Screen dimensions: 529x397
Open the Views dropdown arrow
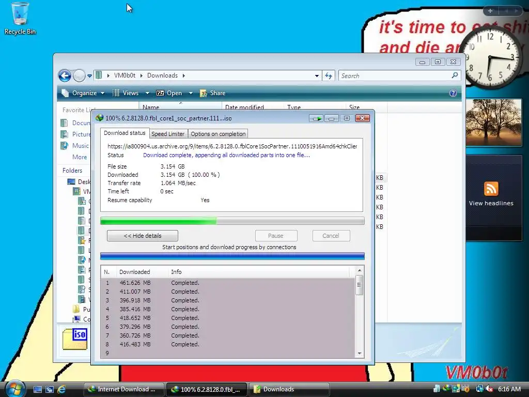pos(147,93)
